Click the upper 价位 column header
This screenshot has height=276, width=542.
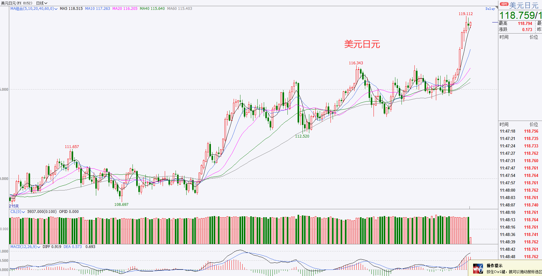[x=534, y=37]
